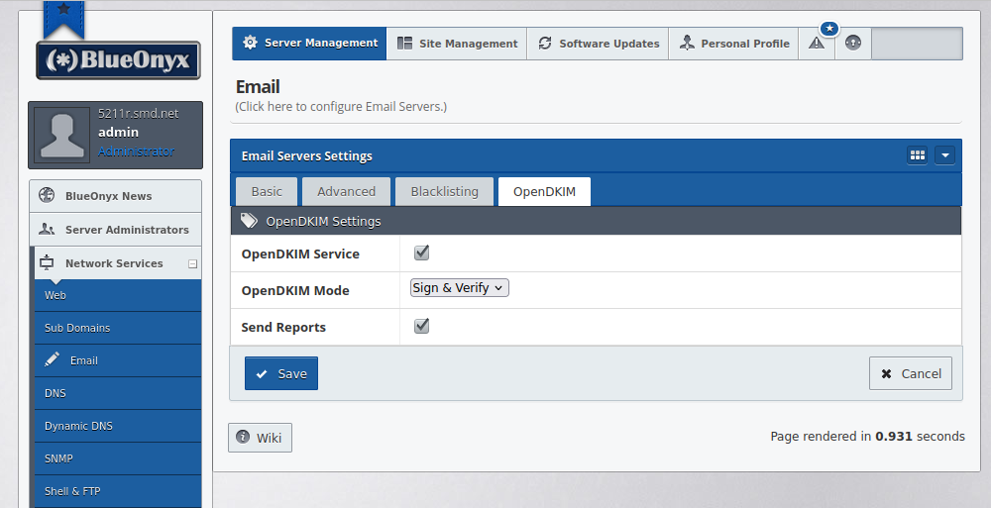
Task: Open the Sub Domains submenu item
Action: coord(118,328)
